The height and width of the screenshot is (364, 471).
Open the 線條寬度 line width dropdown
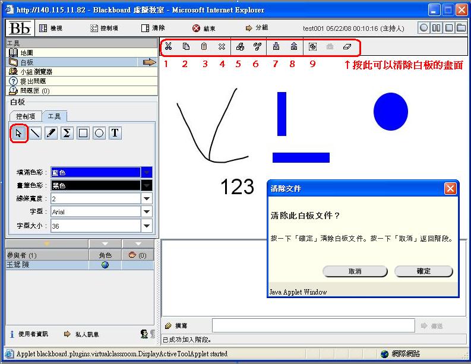coord(147,198)
